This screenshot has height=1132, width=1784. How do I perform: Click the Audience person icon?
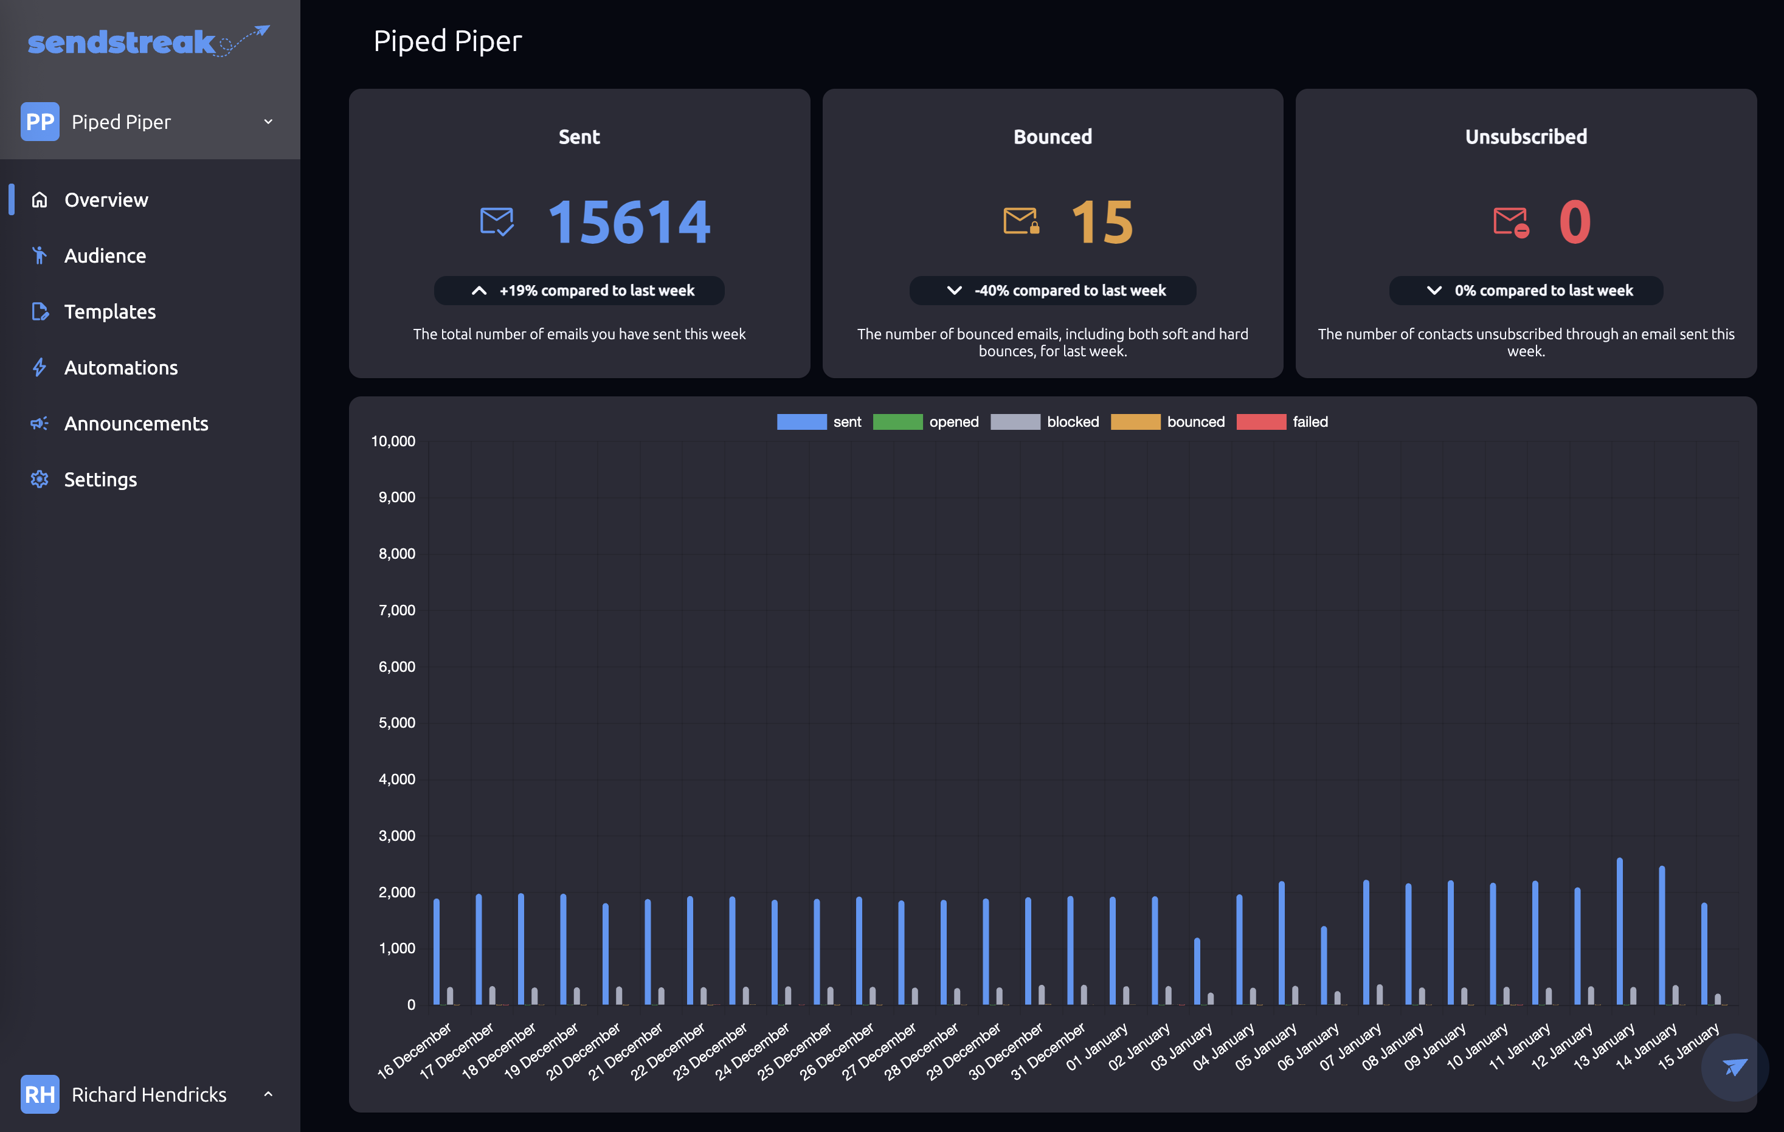[x=40, y=255]
